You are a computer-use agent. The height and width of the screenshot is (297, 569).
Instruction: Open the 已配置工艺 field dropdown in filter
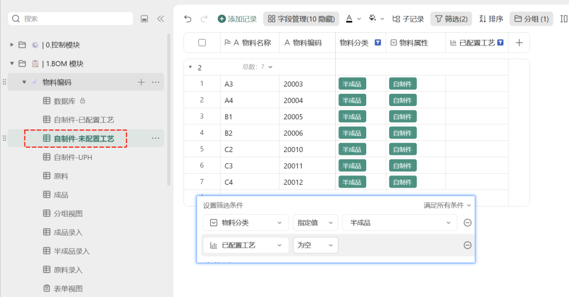[246, 245]
